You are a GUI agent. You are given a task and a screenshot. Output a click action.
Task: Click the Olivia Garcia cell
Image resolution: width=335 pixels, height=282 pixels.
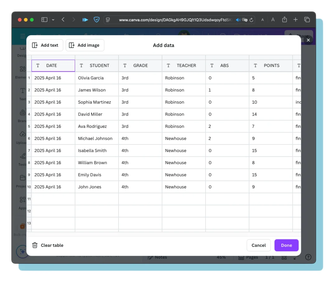(97, 78)
